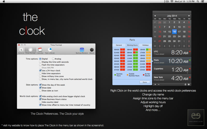This screenshot has height=129, width=207.
Task: Toggle the 16h00 working hour blocks
Action: [148, 50]
